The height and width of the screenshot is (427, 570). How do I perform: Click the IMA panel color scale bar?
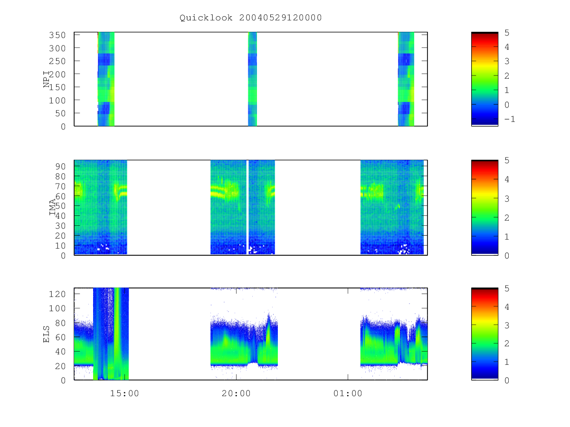484,208
